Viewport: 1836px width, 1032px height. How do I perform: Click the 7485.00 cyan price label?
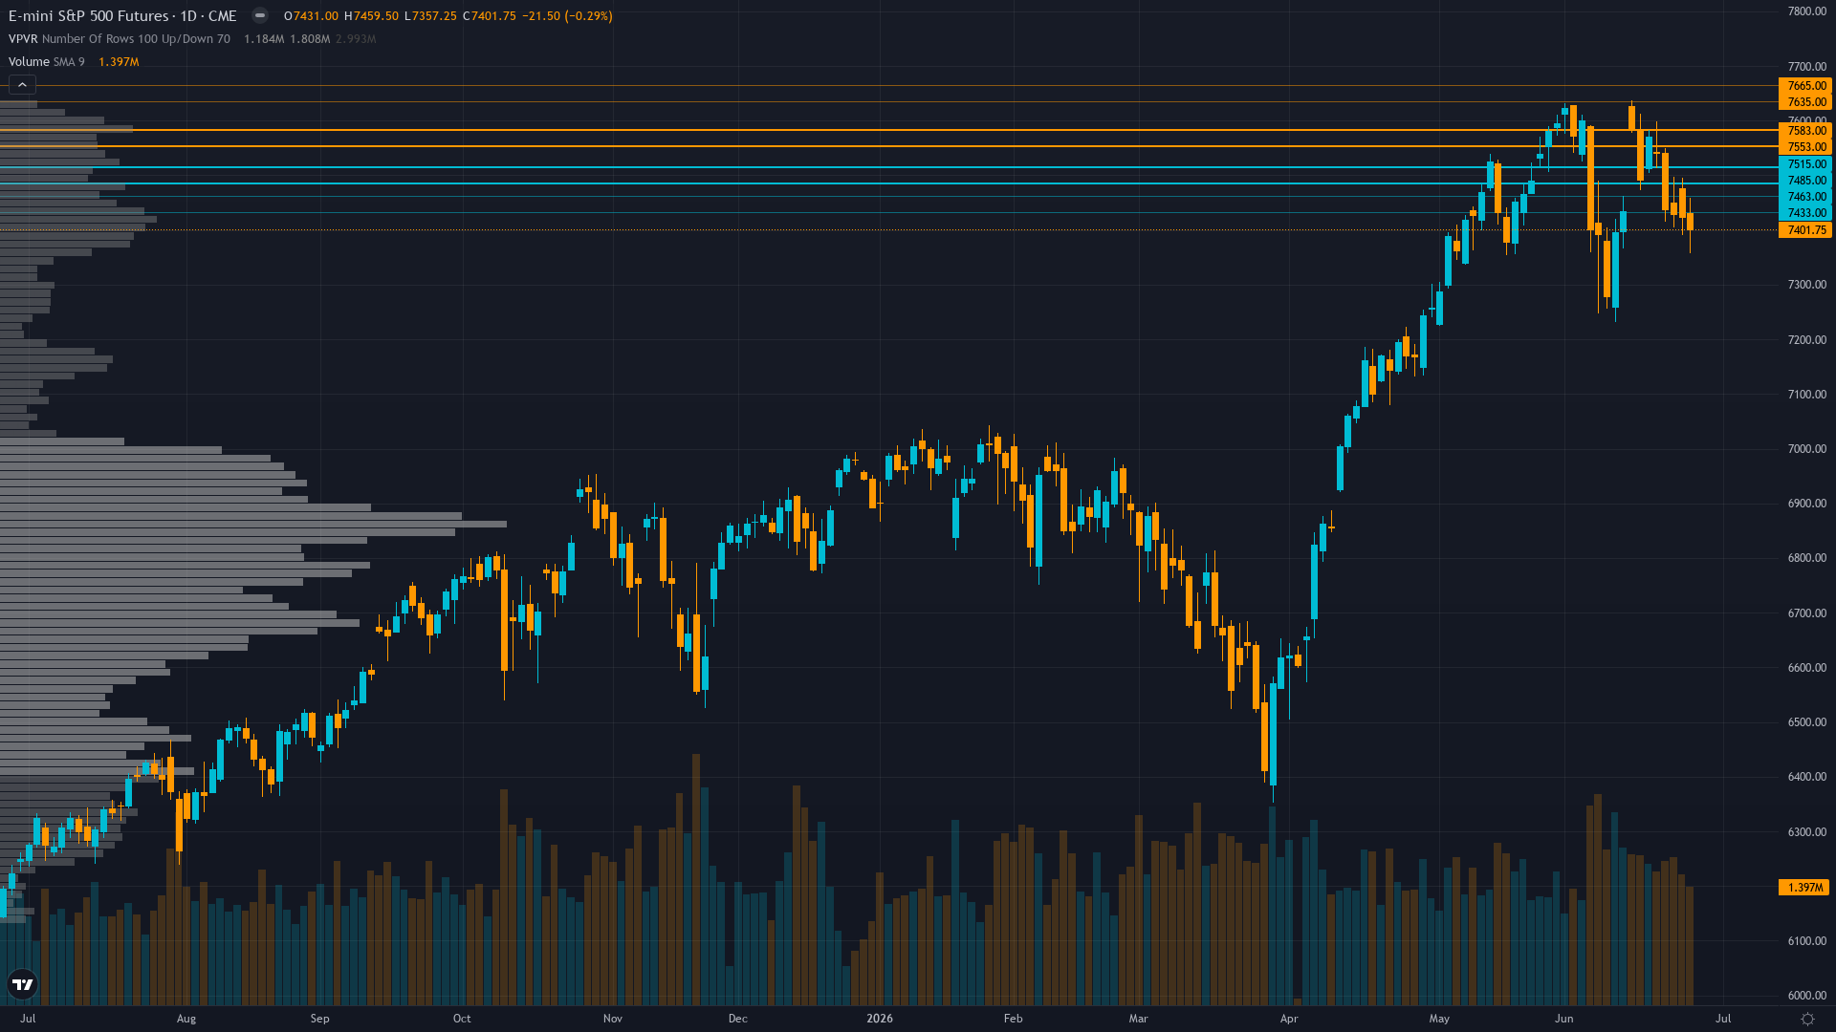point(1805,180)
